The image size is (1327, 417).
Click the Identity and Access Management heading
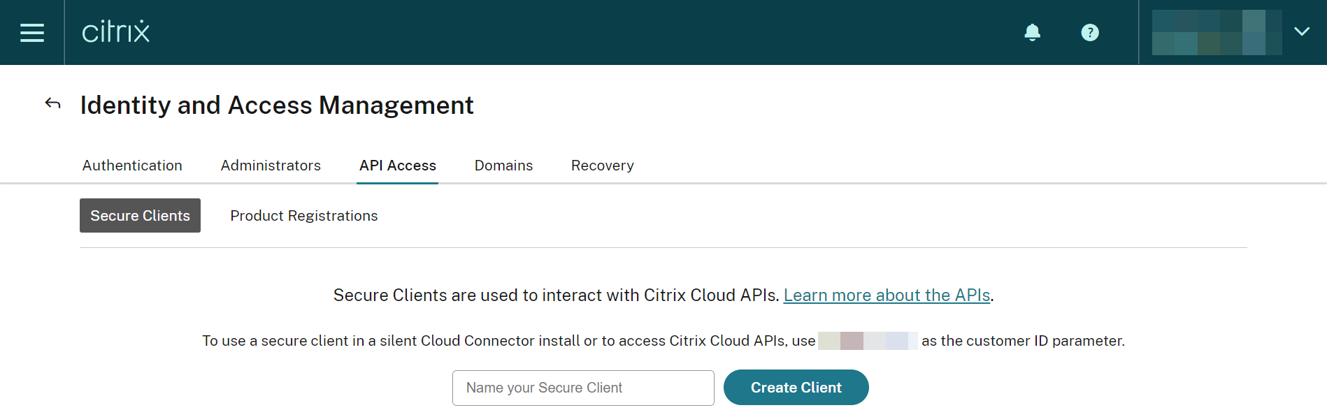[x=277, y=105]
